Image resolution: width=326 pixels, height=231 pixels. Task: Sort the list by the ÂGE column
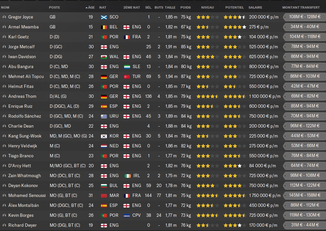click(90, 8)
